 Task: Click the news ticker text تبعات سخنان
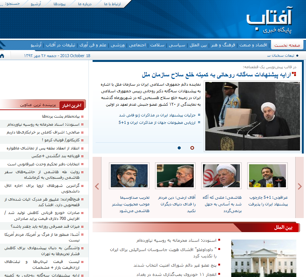point(281,56)
